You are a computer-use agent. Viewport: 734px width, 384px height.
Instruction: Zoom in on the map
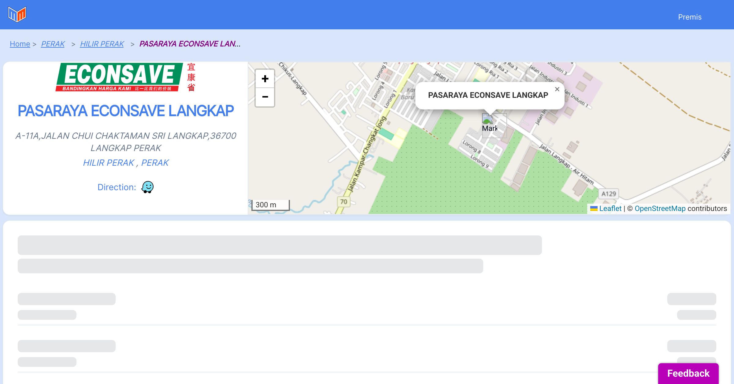(265, 79)
